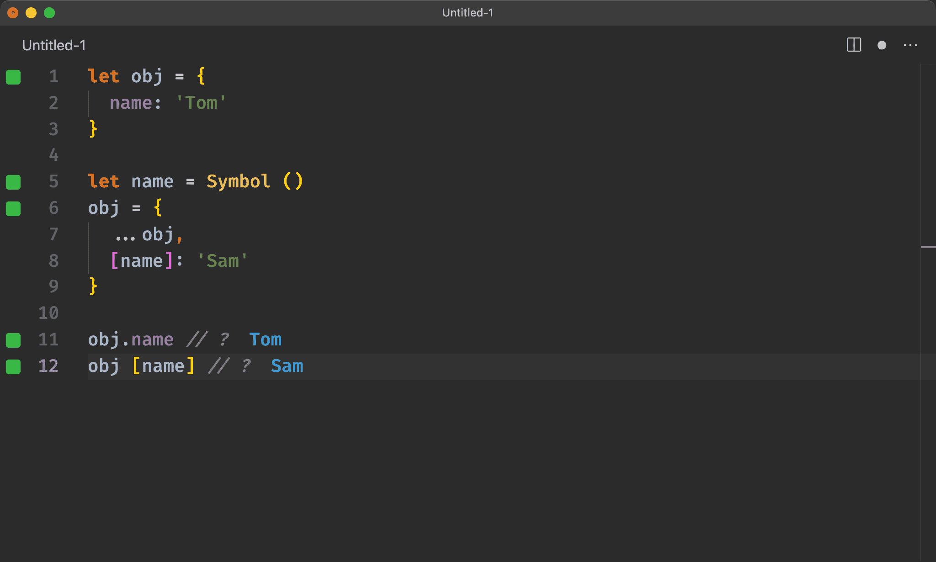The width and height of the screenshot is (936, 562).
Task: Click line number 10 in the gutter
Action: [x=48, y=313]
